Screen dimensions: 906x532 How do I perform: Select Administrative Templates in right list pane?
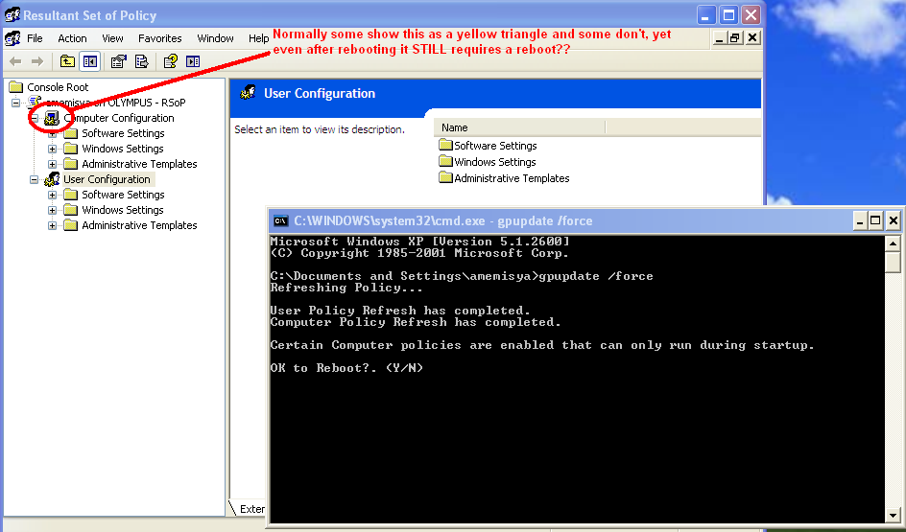[x=512, y=178]
